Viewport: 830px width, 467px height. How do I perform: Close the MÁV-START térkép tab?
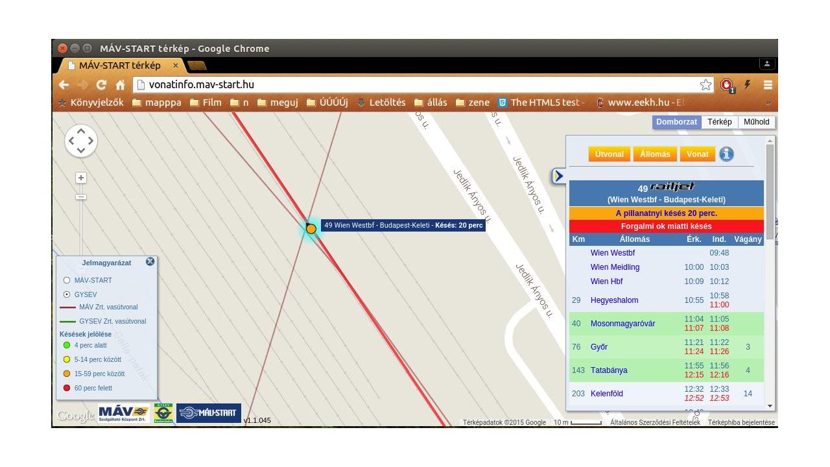[x=175, y=66]
